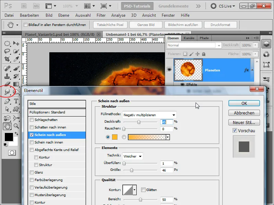The width and height of the screenshot is (274, 205).
Task: Select the Elliptical Marquee tool
Action: [x=7, y=43]
